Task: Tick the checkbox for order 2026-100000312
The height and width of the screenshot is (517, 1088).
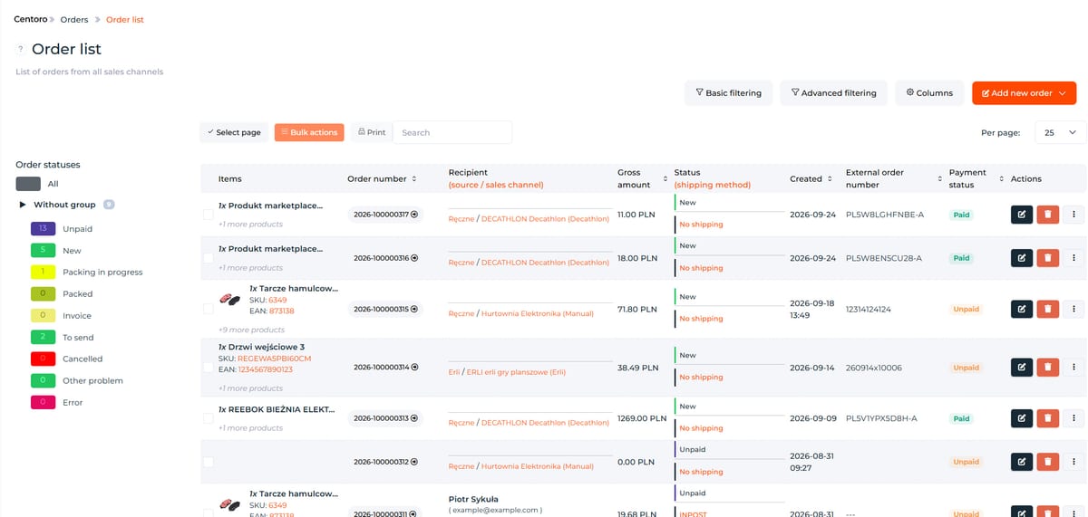Action: tap(208, 462)
